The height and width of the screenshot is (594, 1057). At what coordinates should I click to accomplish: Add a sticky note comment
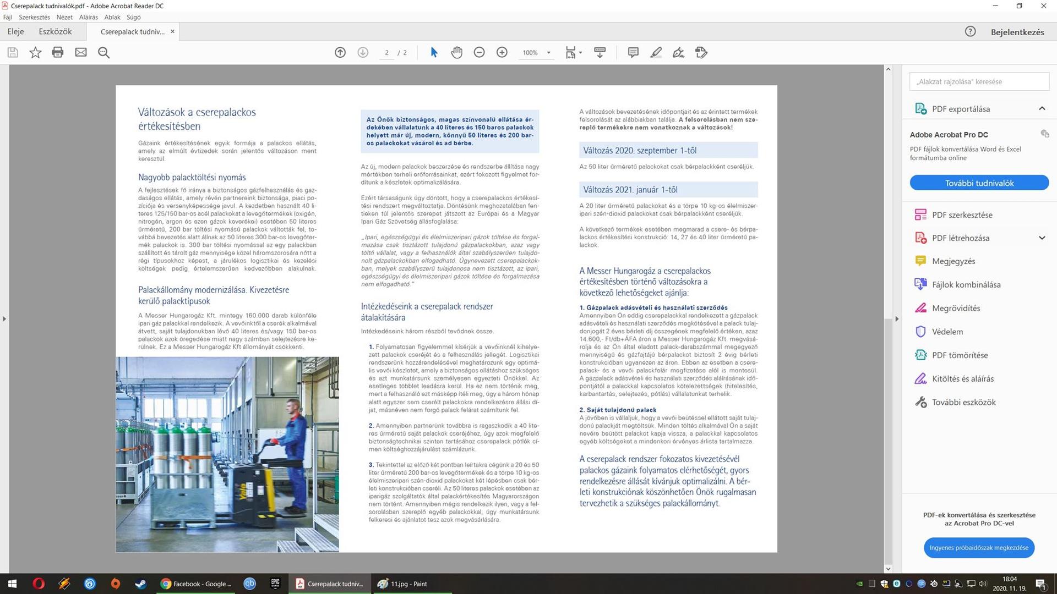633,53
